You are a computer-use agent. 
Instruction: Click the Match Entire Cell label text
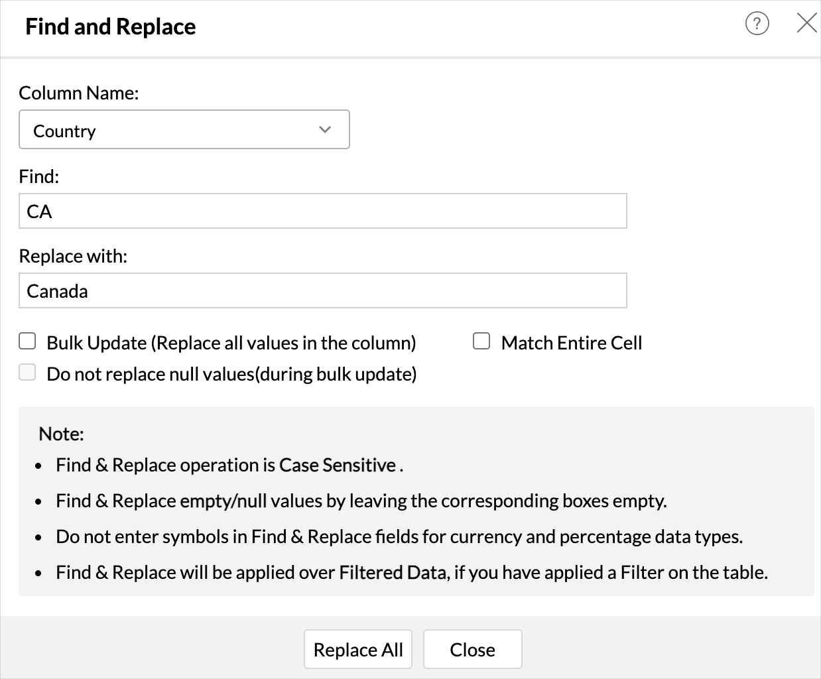571,343
